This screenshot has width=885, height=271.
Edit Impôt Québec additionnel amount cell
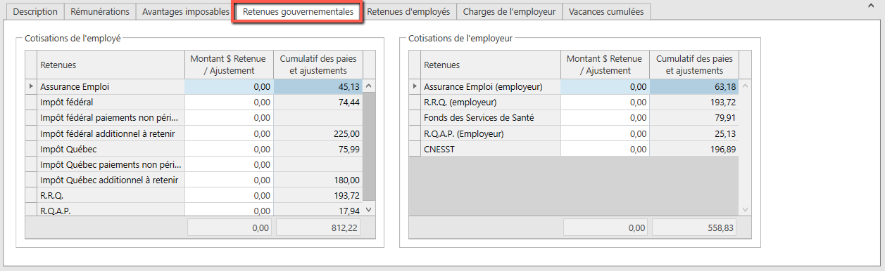[x=229, y=180]
